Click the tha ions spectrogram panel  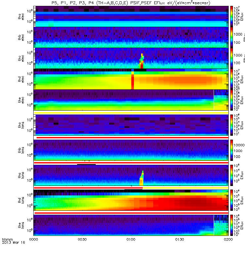(x=131, y=125)
